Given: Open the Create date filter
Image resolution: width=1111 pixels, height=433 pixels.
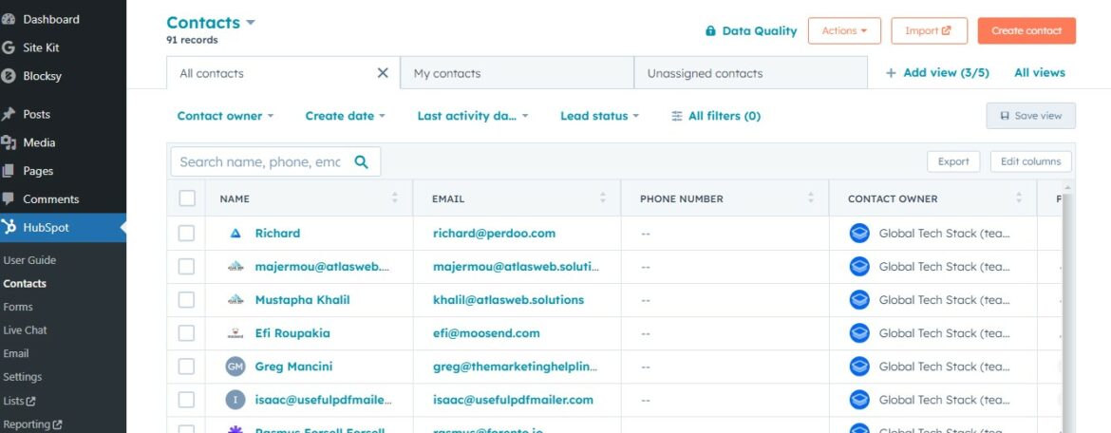Looking at the screenshot, I should point(345,116).
